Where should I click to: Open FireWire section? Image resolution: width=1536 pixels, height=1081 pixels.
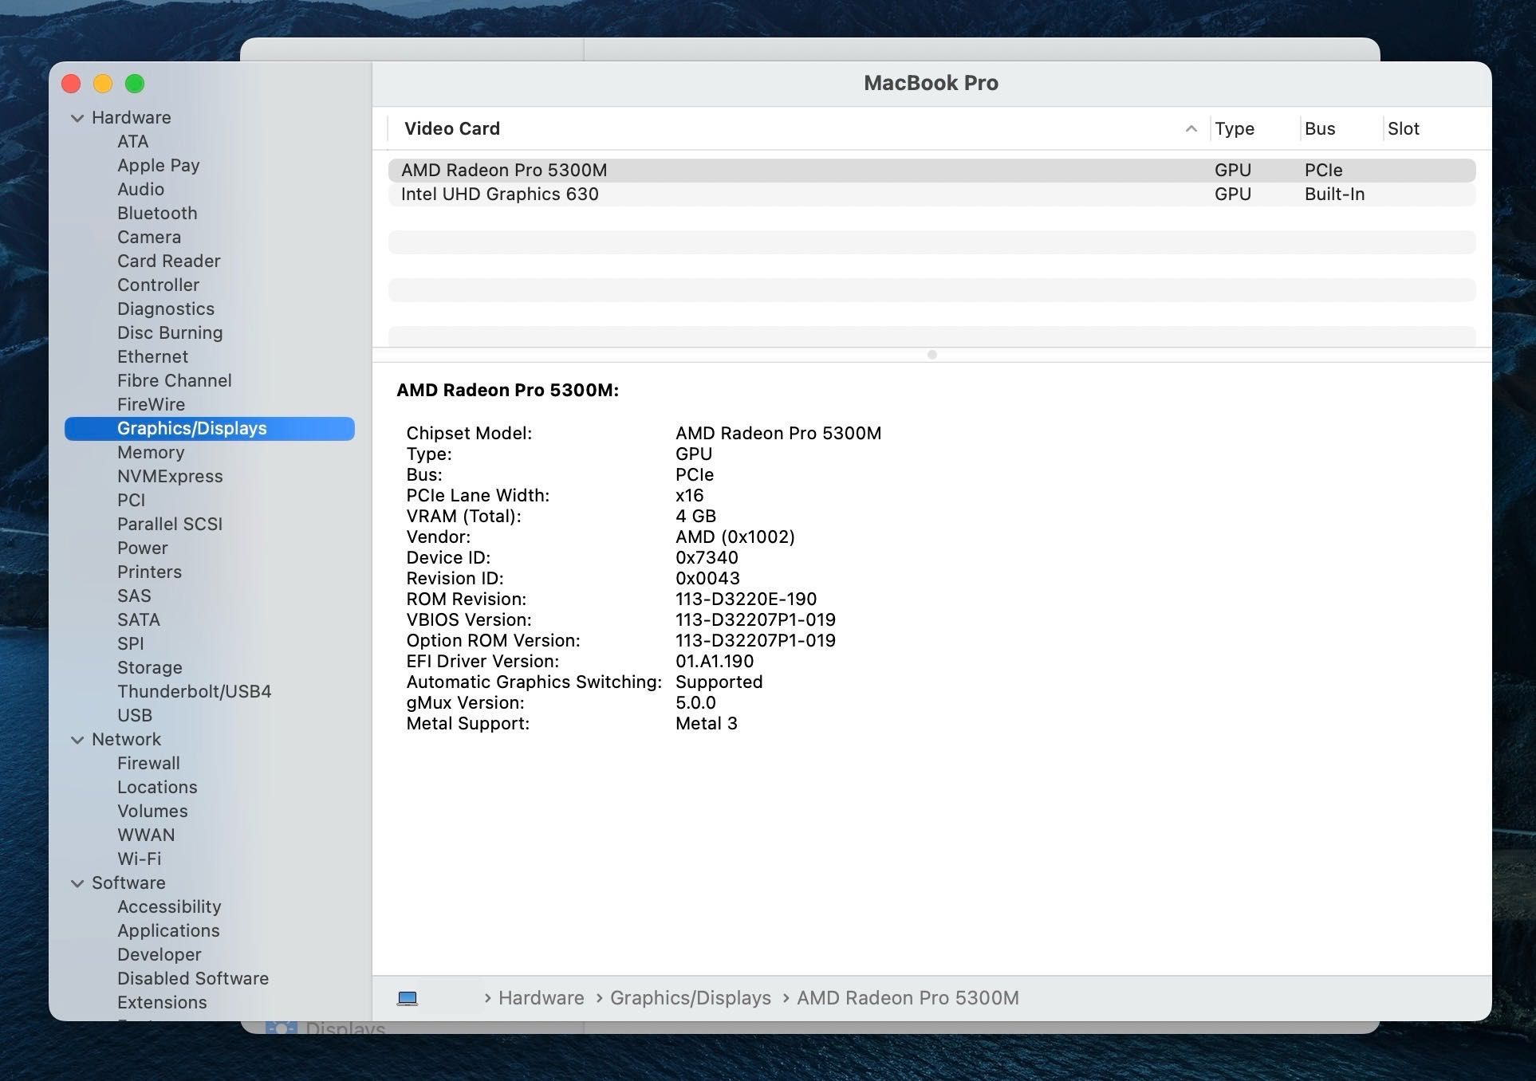151,404
